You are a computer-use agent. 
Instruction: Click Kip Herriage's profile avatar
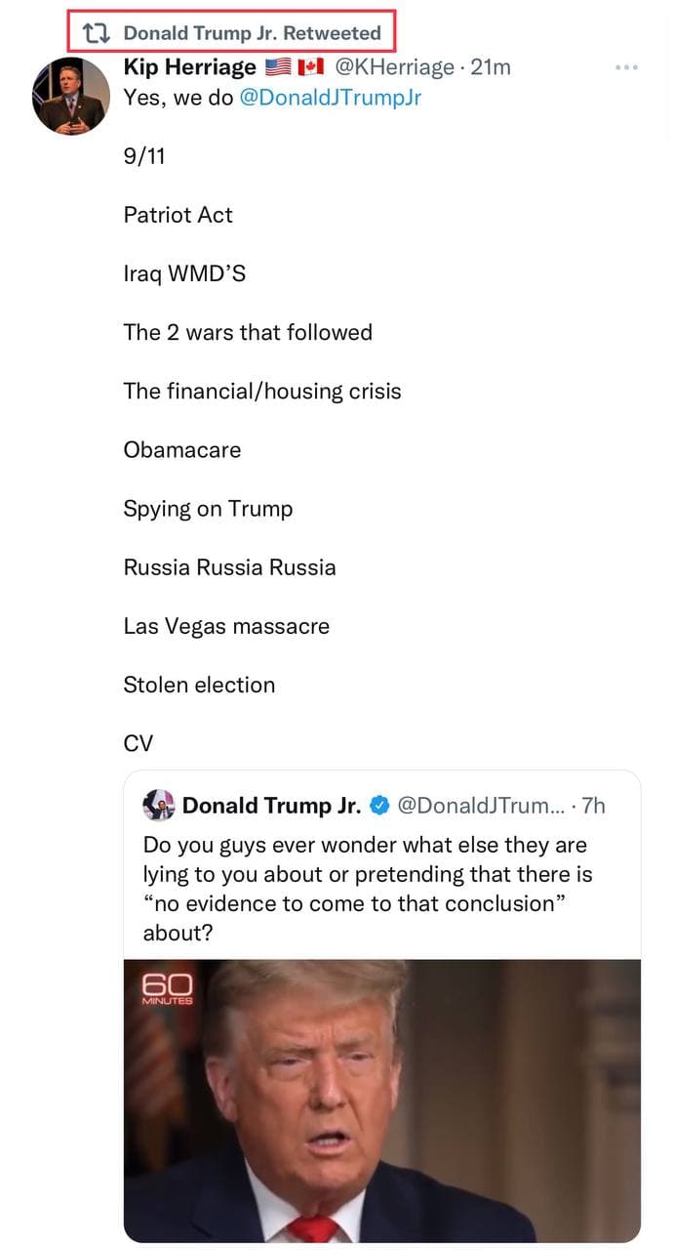click(70, 96)
